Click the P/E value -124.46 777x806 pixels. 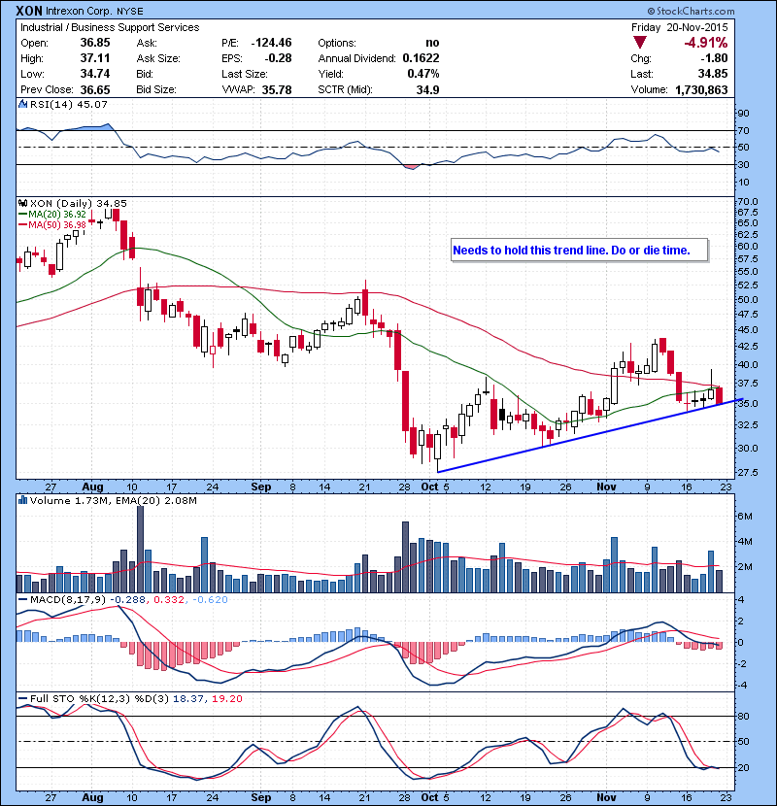(x=272, y=43)
